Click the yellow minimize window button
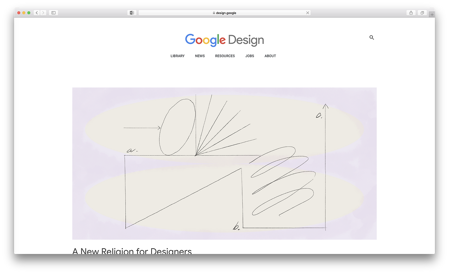449x274 pixels. pos(24,13)
